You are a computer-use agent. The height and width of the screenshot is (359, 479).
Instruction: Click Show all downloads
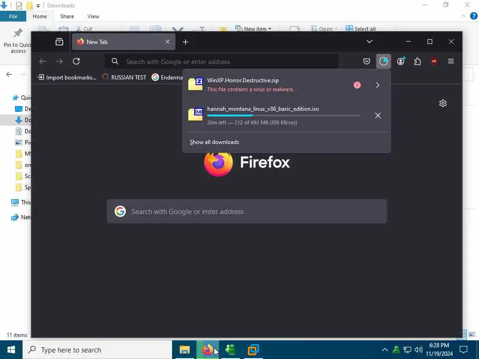214,142
